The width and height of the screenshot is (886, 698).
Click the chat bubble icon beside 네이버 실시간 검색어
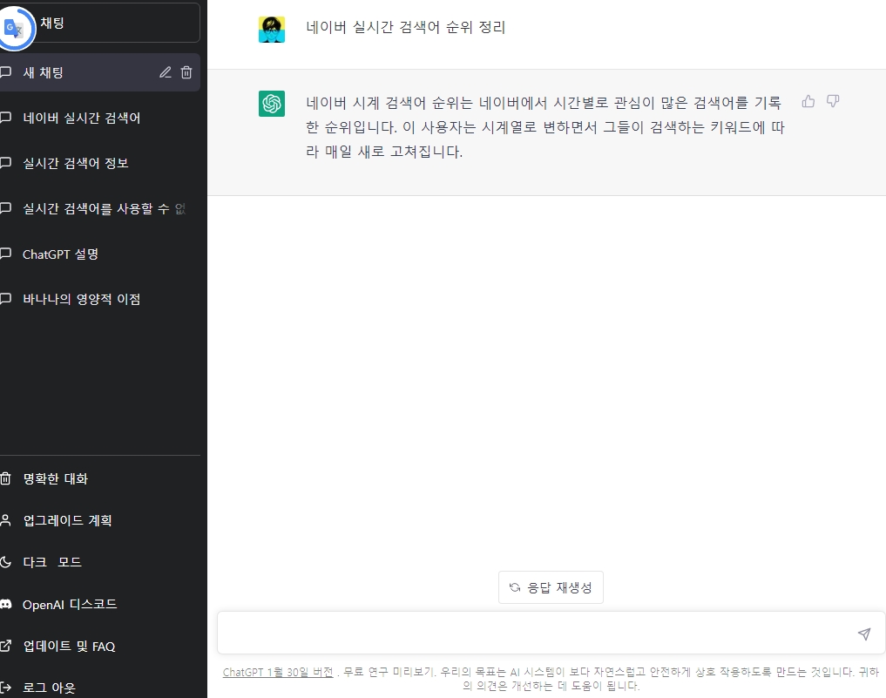(5, 118)
